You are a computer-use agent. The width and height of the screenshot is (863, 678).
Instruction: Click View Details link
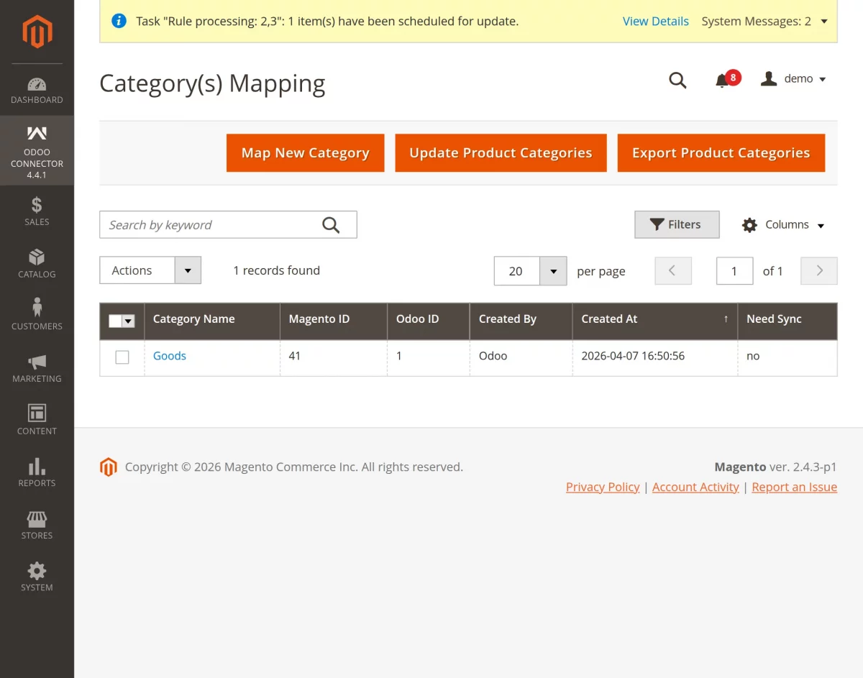(656, 22)
